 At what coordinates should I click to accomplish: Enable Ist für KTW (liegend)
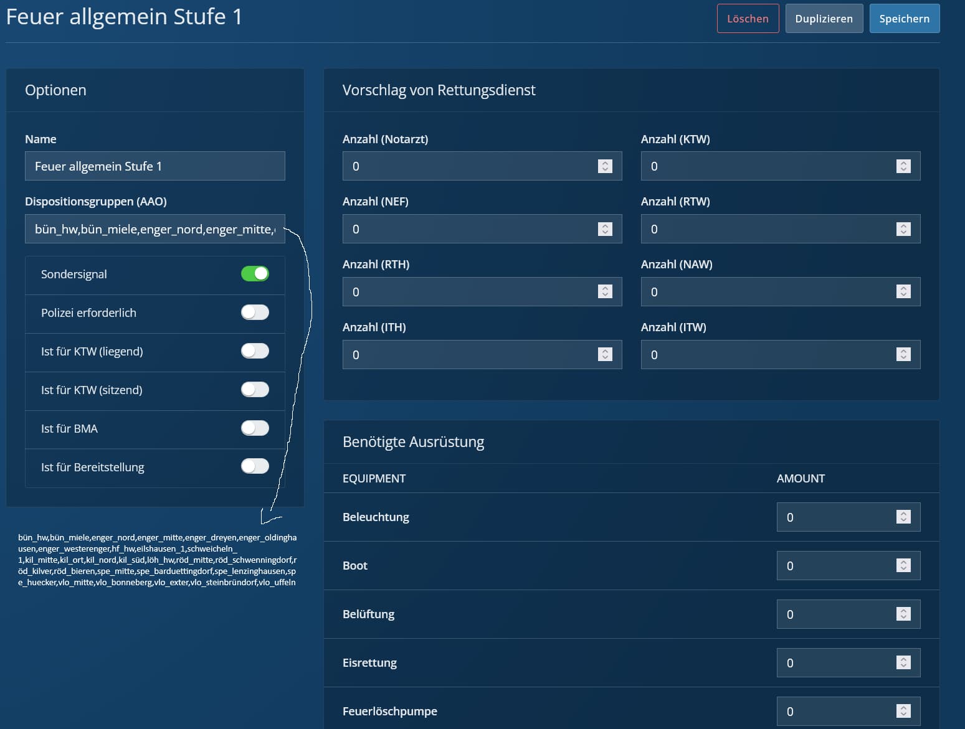(x=255, y=351)
